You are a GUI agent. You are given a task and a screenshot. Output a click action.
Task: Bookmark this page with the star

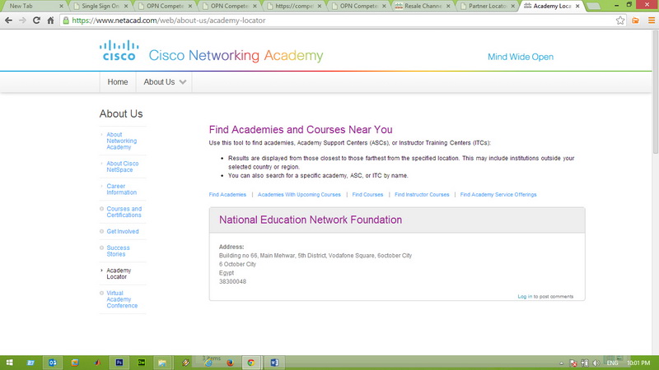coord(620,20)
